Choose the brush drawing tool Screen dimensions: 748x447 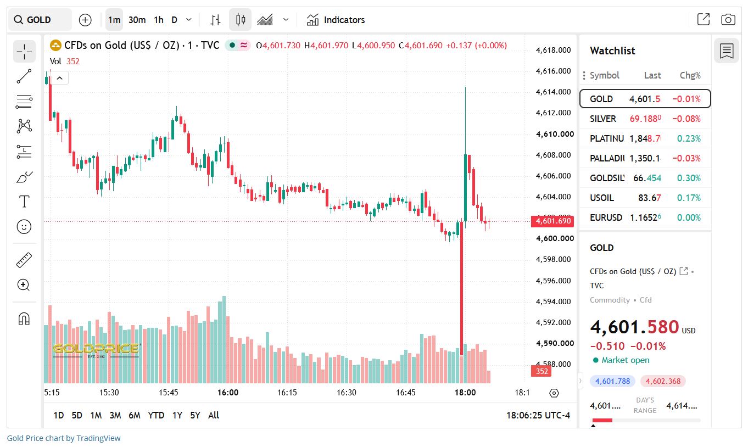click(24, 177)
